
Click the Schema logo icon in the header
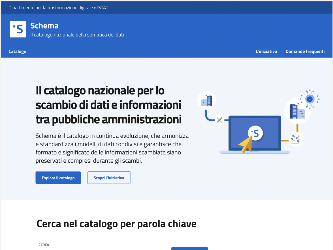[18, 29]
